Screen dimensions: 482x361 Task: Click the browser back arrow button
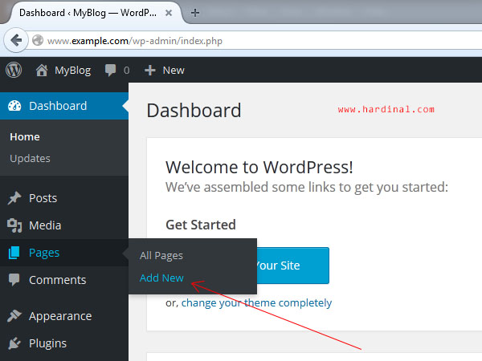coord(16,40)
